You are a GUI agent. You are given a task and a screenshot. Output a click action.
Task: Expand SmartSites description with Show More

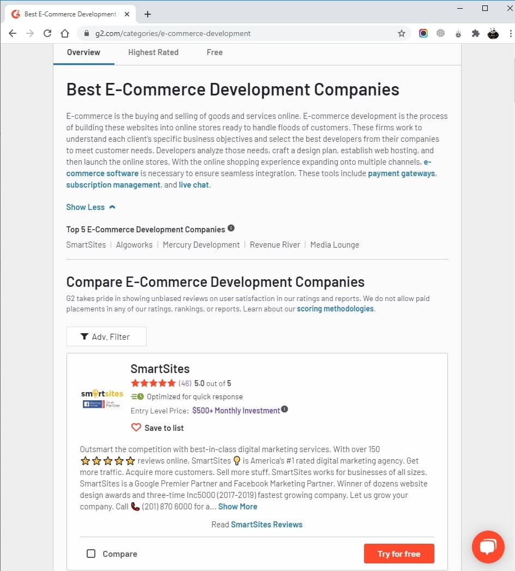pos(238,507)
